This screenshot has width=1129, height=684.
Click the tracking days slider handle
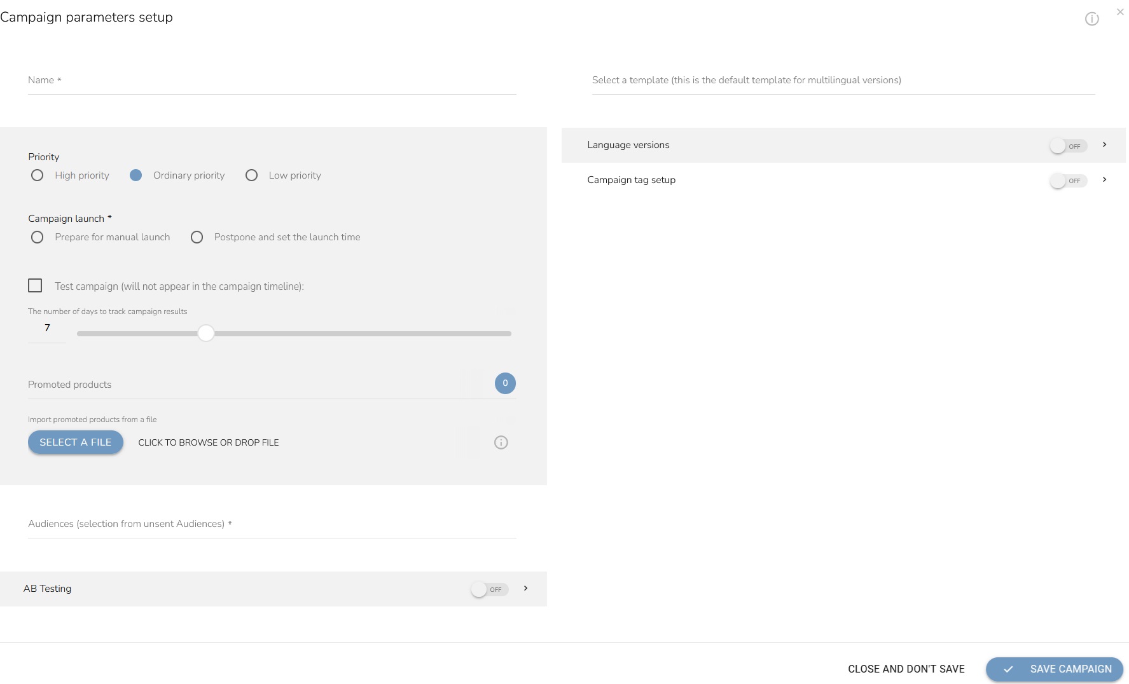coord(206,333)
